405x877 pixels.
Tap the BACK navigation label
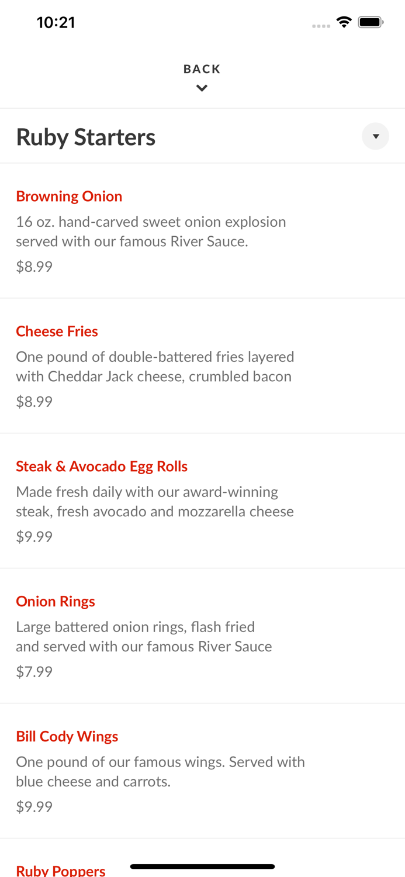202,68
